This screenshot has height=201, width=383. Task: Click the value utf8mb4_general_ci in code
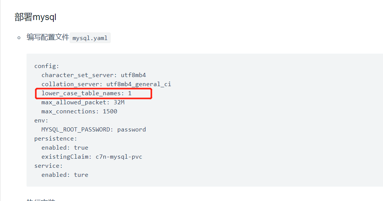pos(139,84)
